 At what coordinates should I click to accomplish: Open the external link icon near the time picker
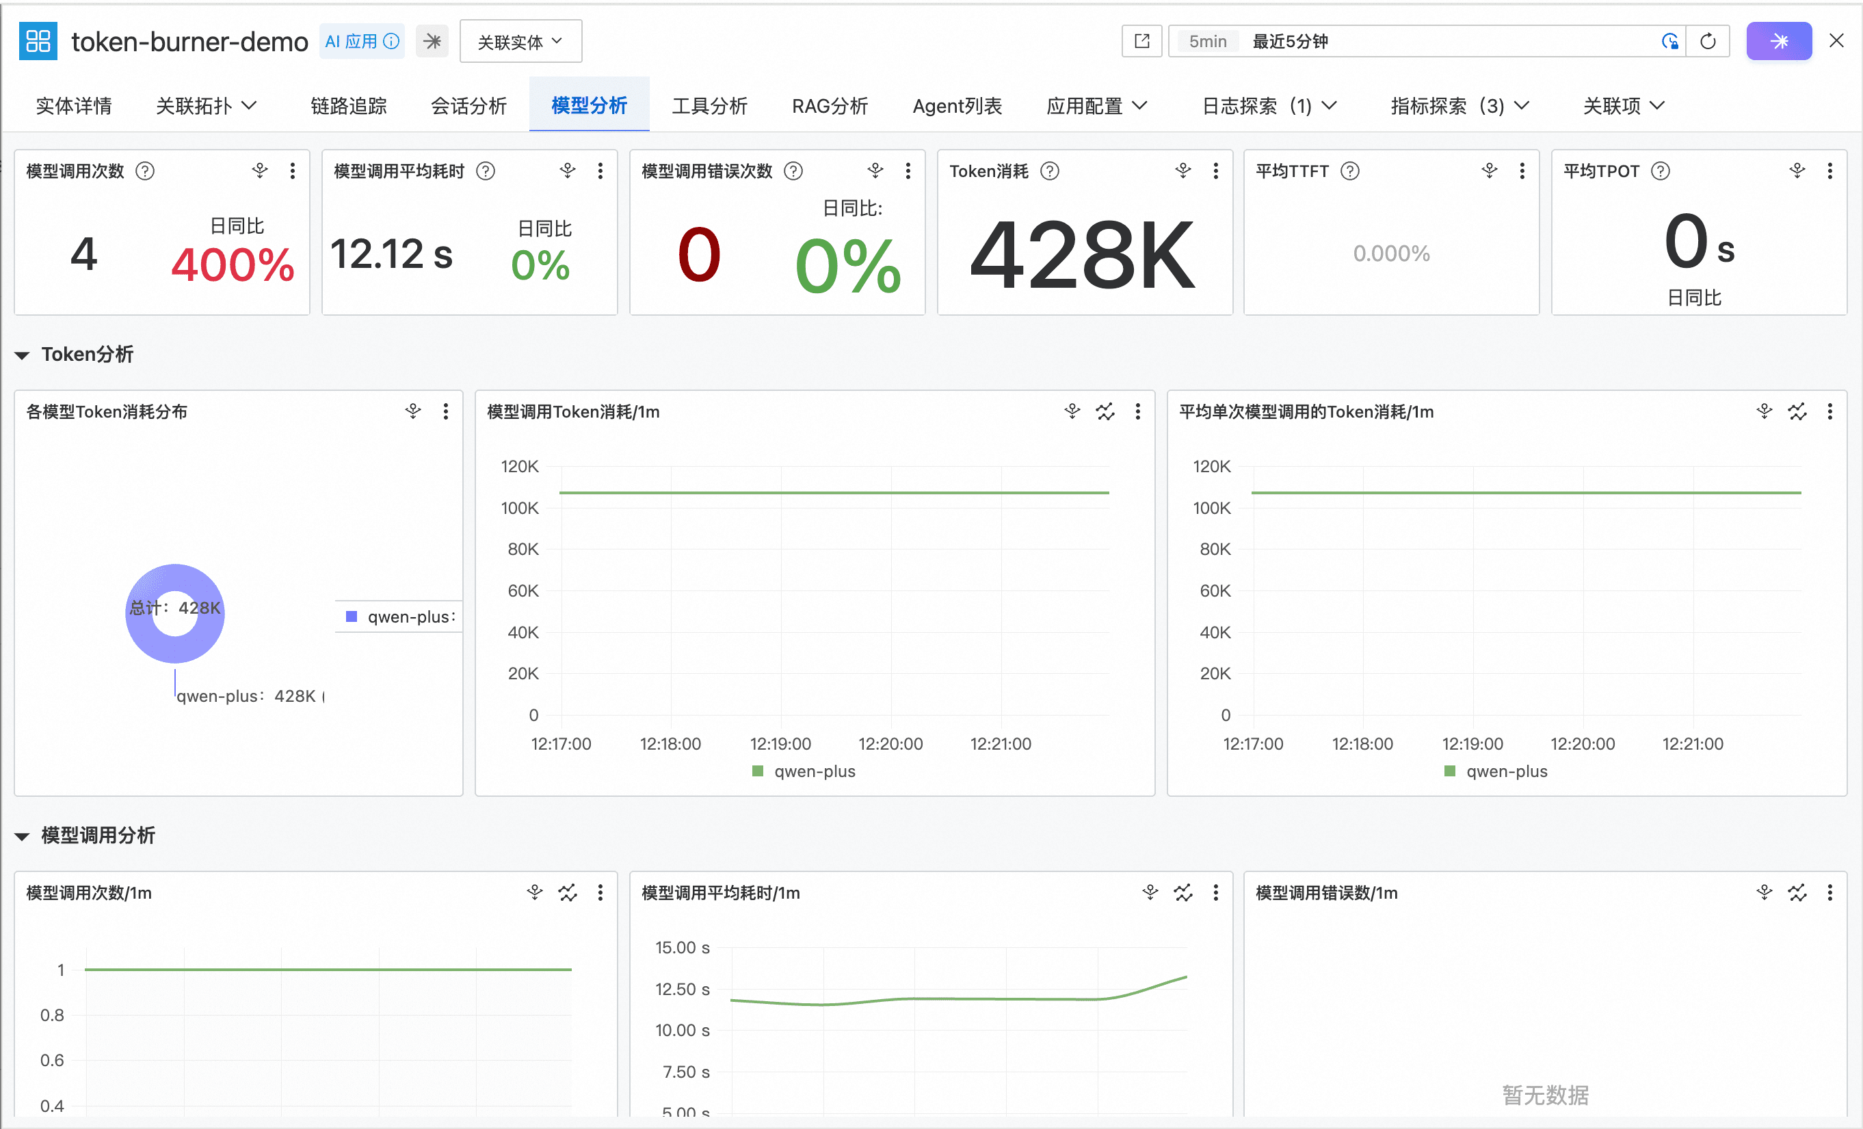pyautogui.click(x=1141, y=42)
